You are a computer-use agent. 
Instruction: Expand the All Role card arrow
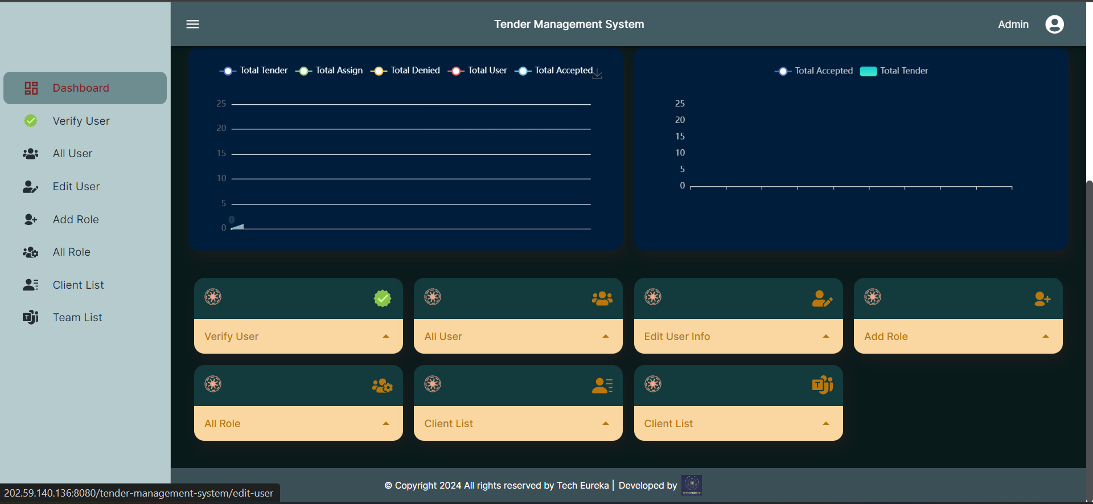(386, 424)
